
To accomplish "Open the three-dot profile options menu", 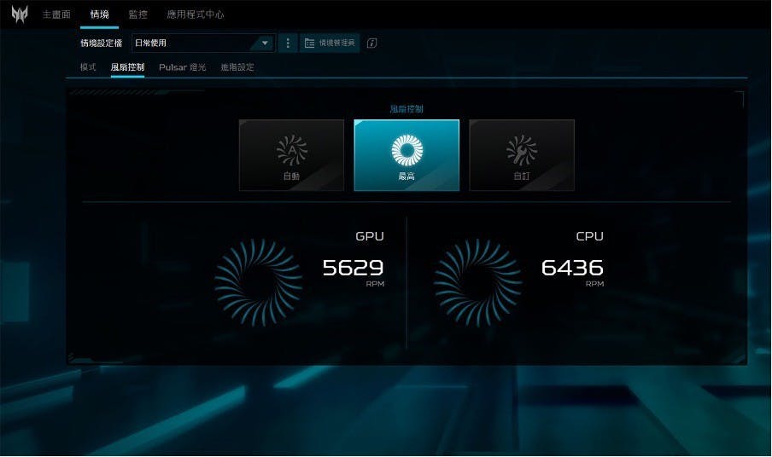I will pos(288,43).
